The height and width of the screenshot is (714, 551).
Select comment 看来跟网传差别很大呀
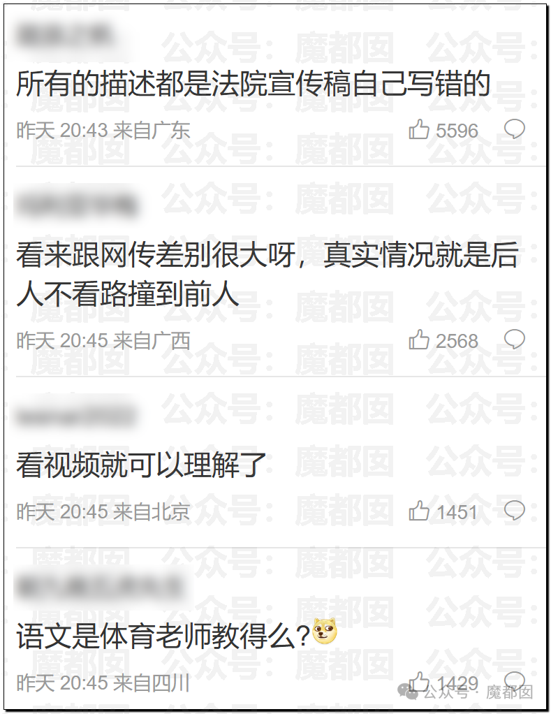[156, 254]
